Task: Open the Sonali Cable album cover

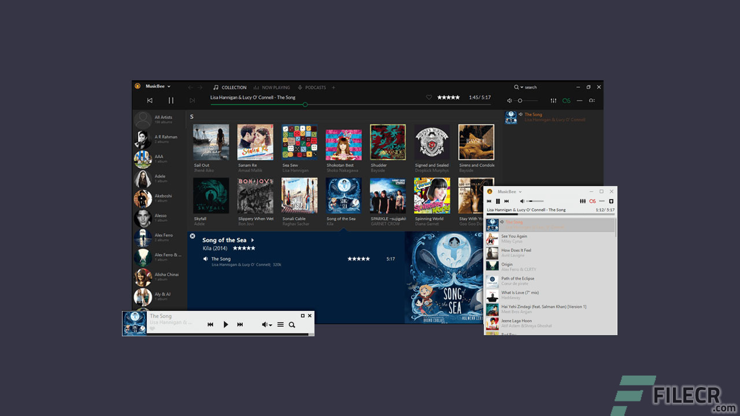Action: [x=299, y=196]
